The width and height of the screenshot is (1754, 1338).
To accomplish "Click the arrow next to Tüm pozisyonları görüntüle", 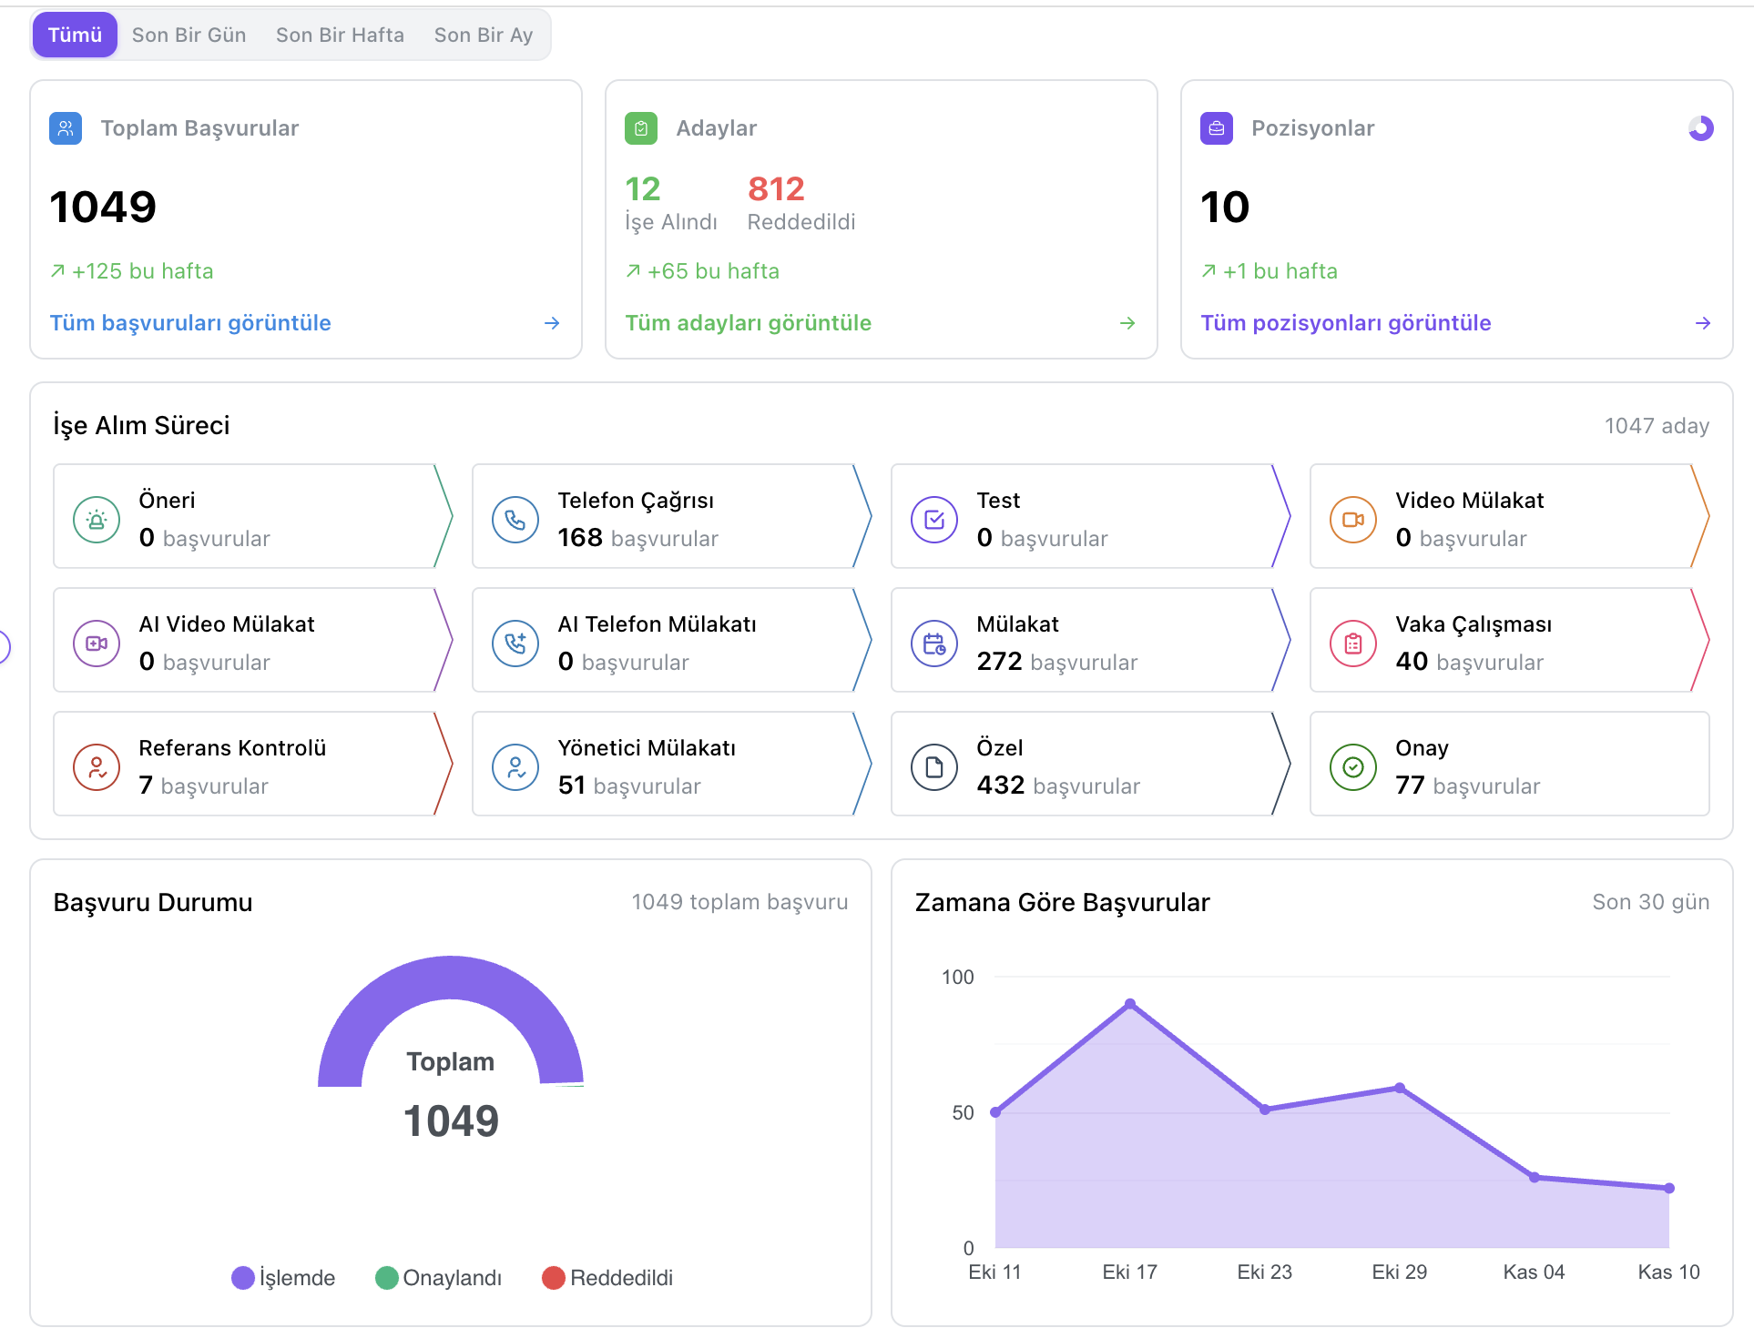I will [x=1703, y=323].
